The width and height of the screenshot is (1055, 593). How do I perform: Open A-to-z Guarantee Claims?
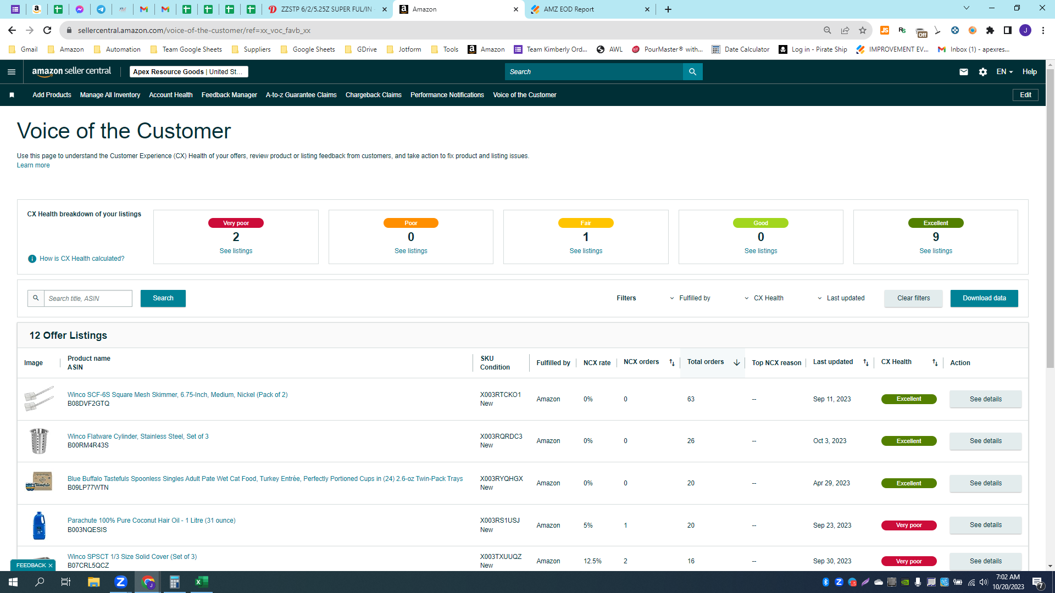tap(301, 95)
